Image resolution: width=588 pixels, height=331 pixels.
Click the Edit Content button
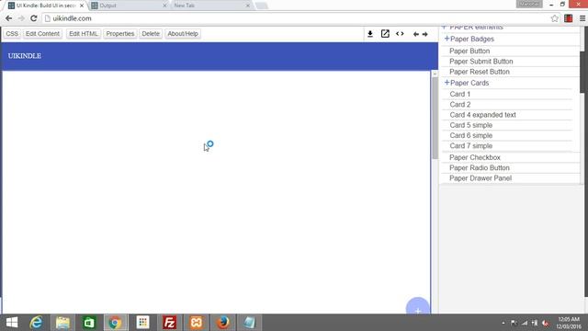[x=42, y=34]
